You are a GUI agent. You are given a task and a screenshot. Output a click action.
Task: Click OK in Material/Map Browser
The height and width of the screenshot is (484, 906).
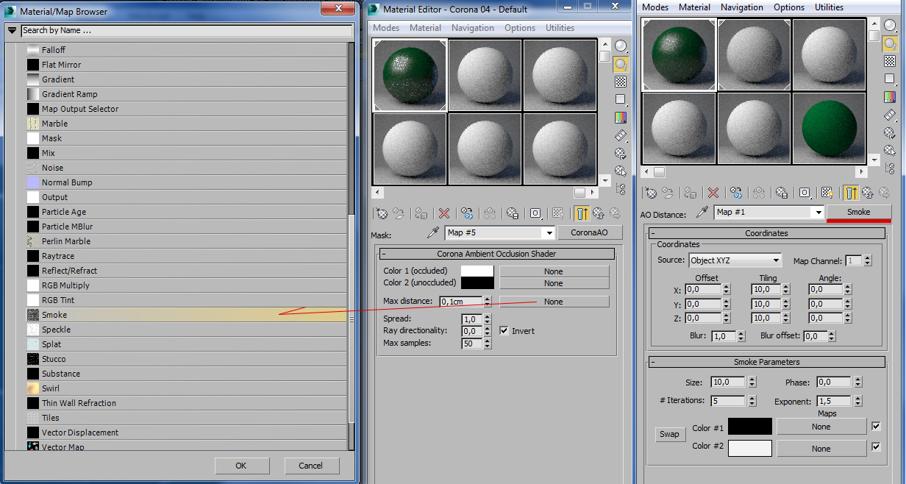(x=240, y=466)
